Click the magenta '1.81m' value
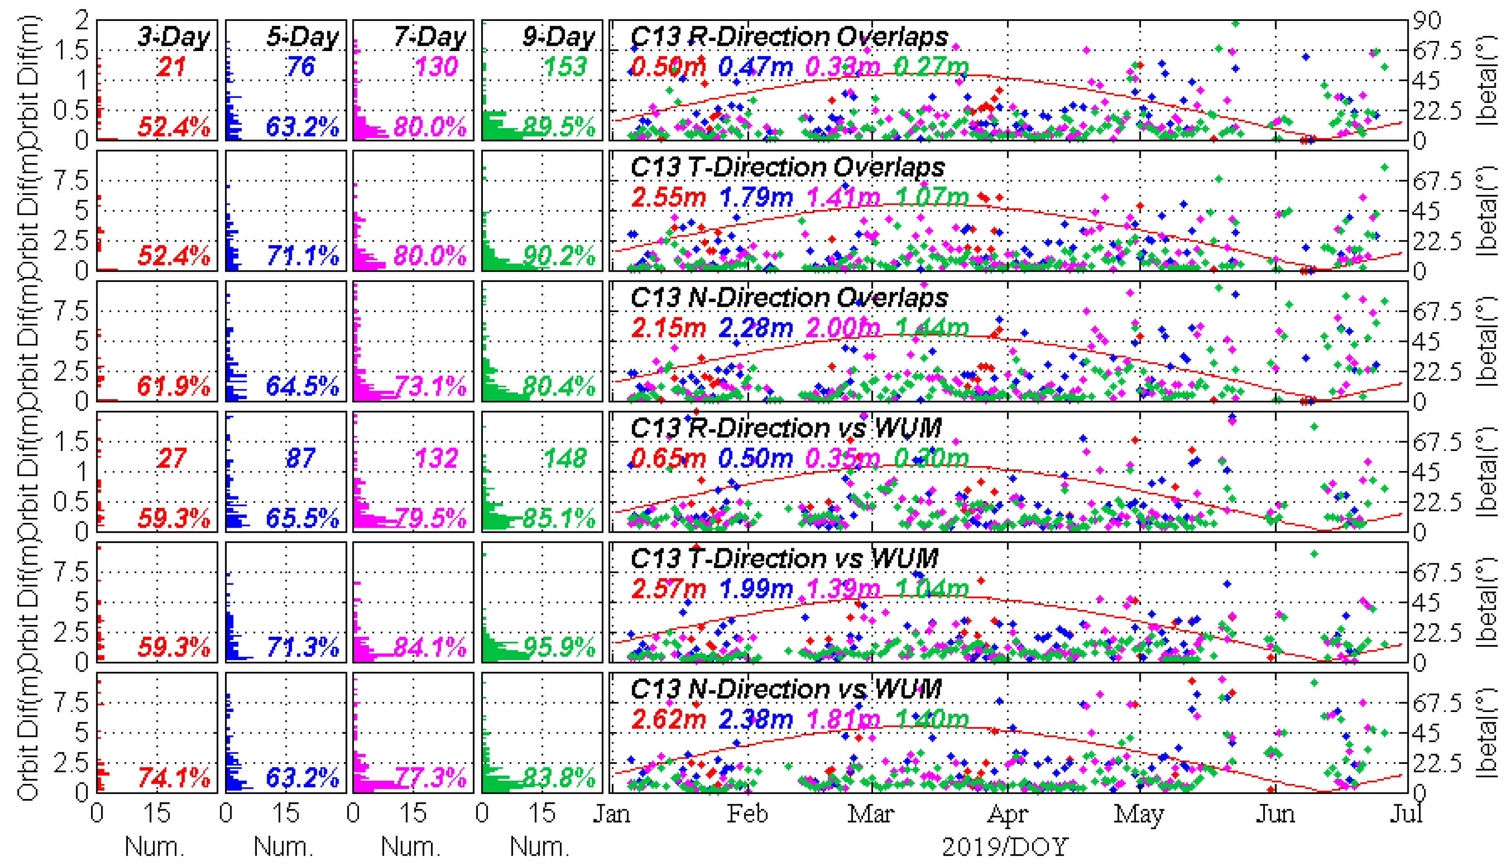 tap(843, 719)
